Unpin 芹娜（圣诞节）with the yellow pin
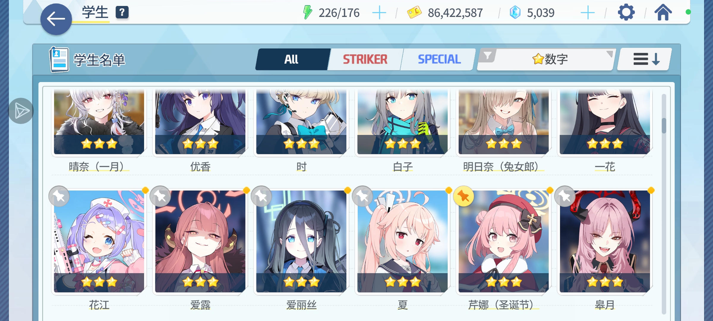The image size is (713, 321). click(x=463, y=196)
